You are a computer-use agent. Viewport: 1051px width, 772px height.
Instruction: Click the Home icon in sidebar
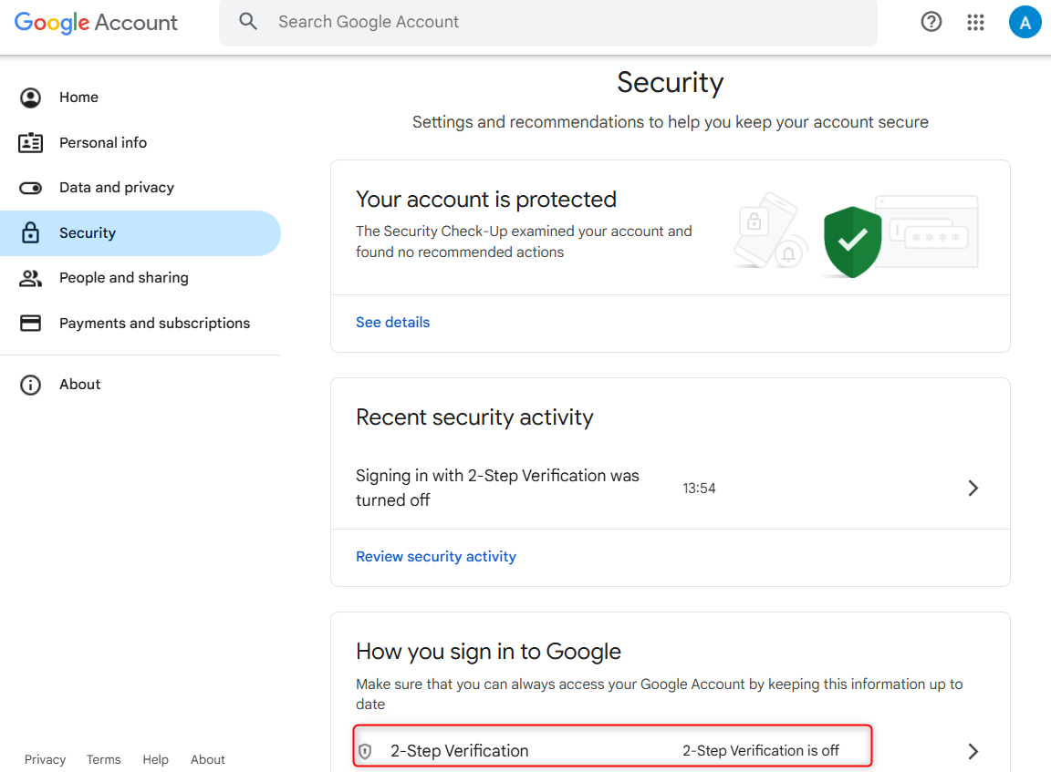31,98
